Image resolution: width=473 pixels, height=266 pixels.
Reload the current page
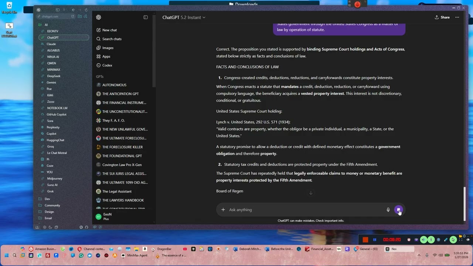click(x=86, y=10)
